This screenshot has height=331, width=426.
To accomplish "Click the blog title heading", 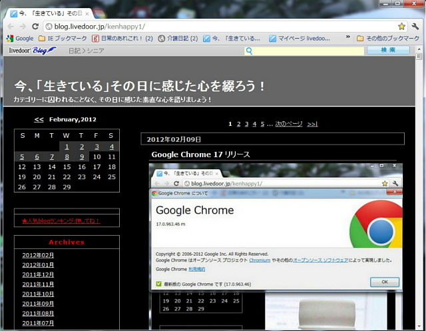I will [140, 86].
